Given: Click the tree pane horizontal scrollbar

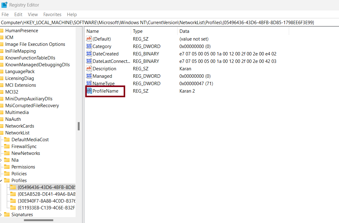Looking at the screenshot, I should pyautogui.click(x=39, y=220).
